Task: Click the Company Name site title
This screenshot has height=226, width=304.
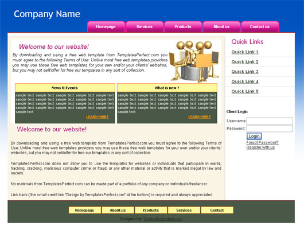Action: 47,14
